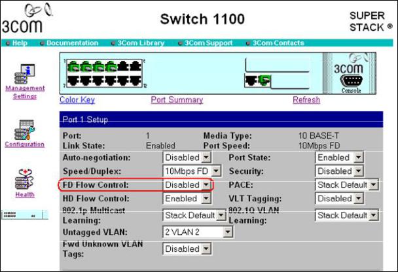Click the "Switch 1100" page title
Screen dimensions: 398x272
pyautogui.click(x=202, y=19)
